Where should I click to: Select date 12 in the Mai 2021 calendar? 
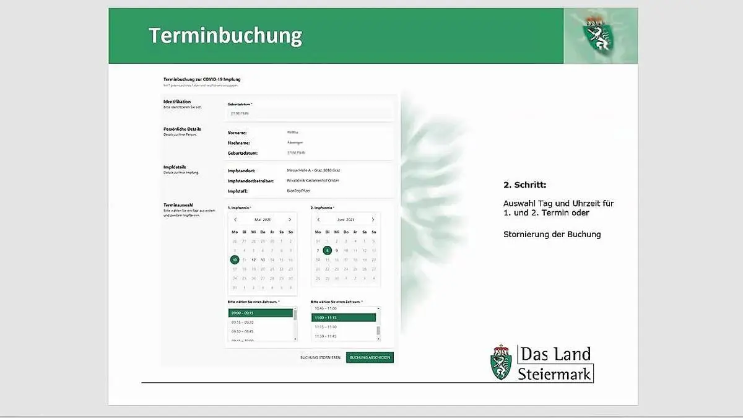pos(253,258)
